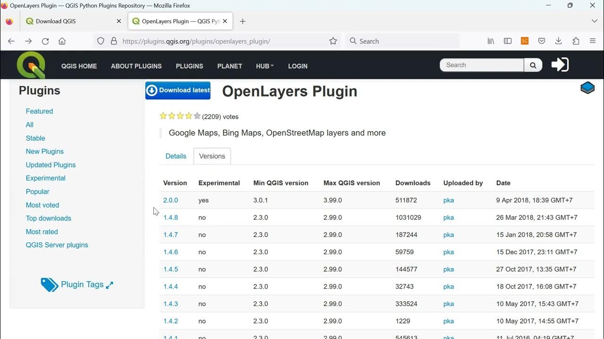Click the orange SC extension icon
Screen dimensions: 604x339
point(525,41)
